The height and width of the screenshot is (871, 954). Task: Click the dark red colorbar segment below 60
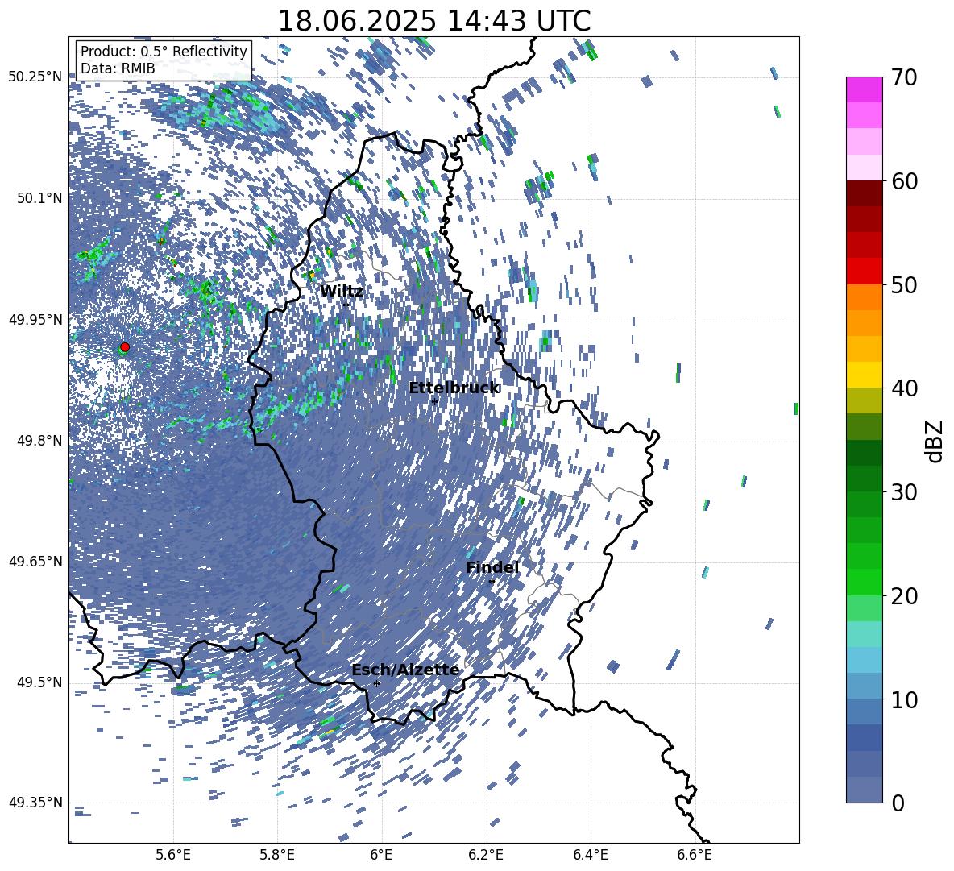click(864, 193)
